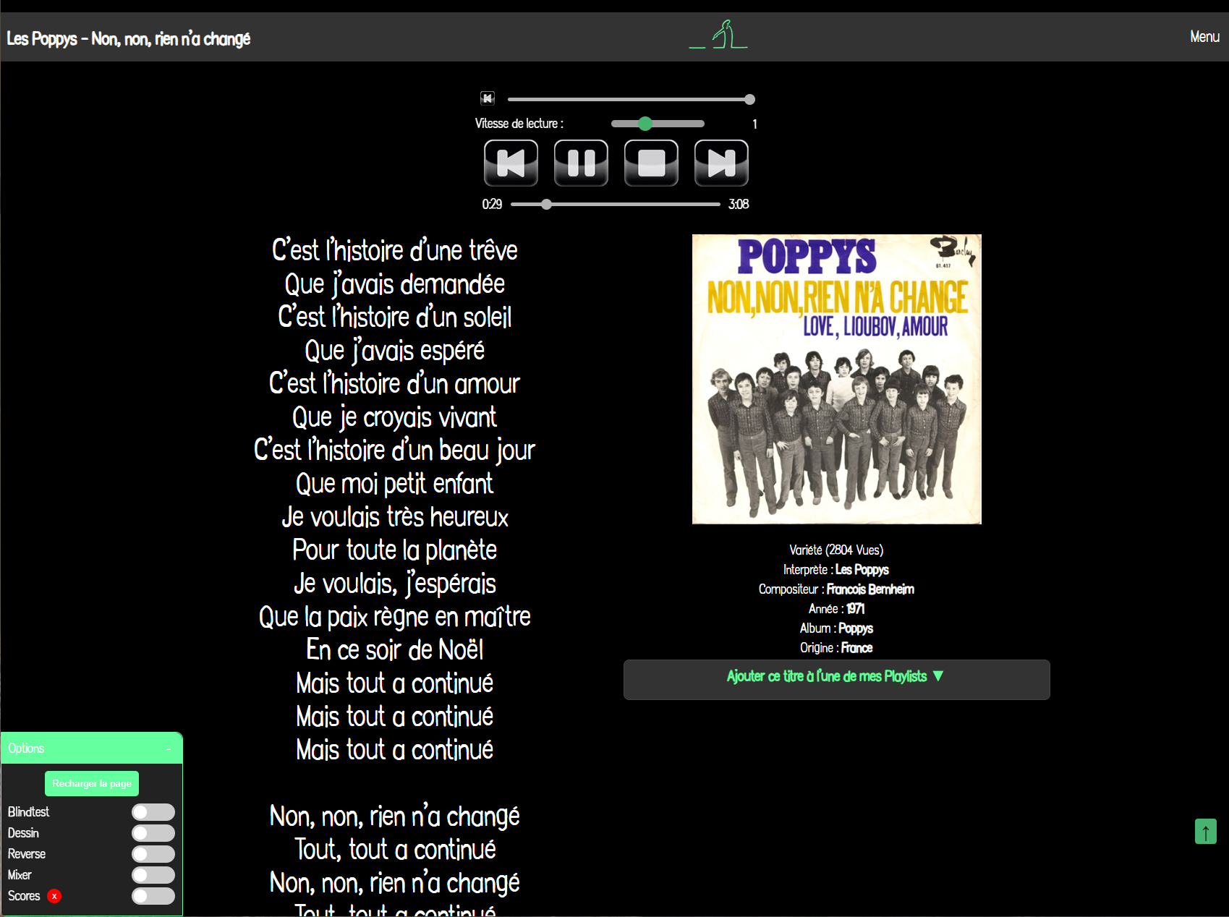1229x917 pixels.
Task: Click the lyric "En ce soir de Noël"
Action: (x=394, y=650)
